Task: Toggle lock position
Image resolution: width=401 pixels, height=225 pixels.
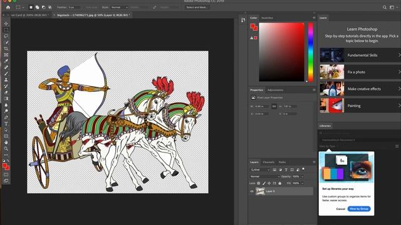Action: coord(269,183)
